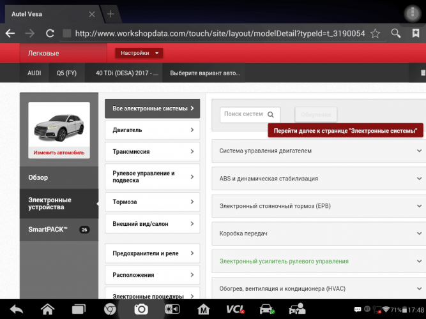Click the Поиск систем search field
The height and width of the screenshot is (319, 426).
tap(250, 115)
